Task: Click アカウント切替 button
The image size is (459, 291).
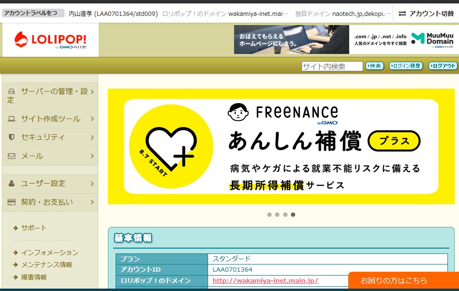Action: click(x=426, y=13)
